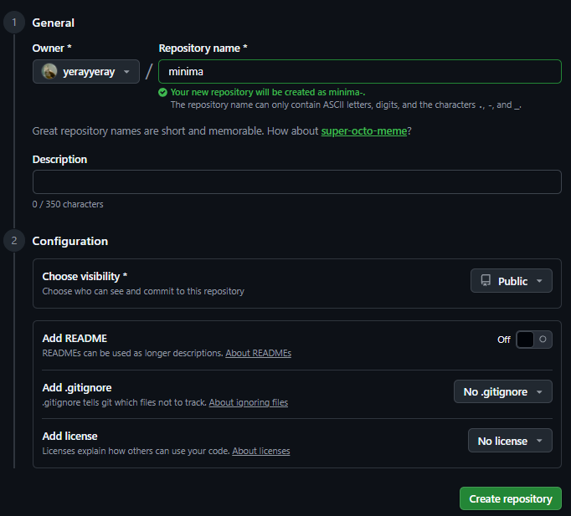Screen dimensions: 571x516
Task: Click the green checkmark availability icon
Action: [x=162, y=93]
